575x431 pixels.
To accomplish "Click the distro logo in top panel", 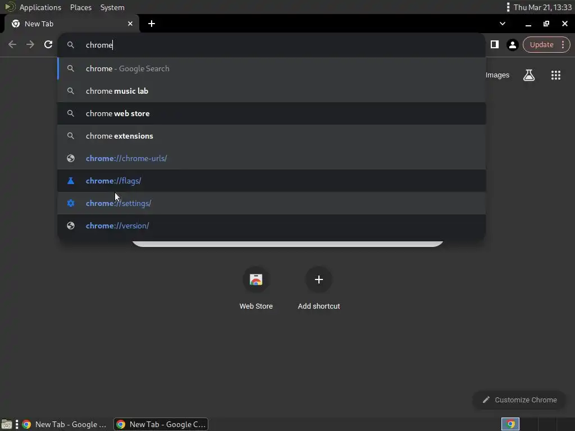I will tap(10, 7).
